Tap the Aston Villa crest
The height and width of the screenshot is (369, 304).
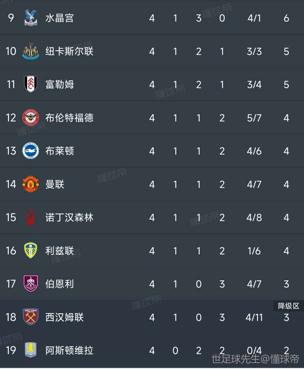30,350
